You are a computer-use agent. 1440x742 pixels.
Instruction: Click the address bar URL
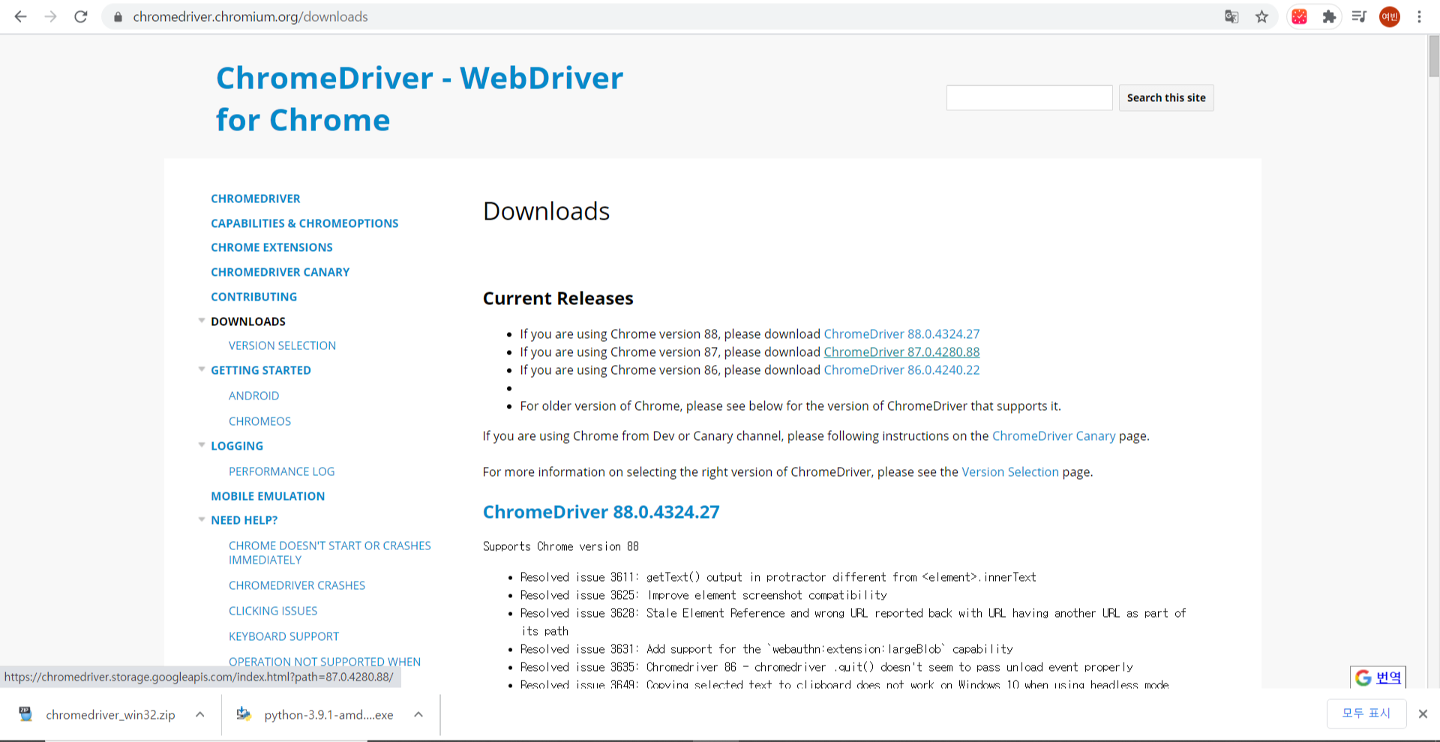pyautogui.click(x=250, y=16)
